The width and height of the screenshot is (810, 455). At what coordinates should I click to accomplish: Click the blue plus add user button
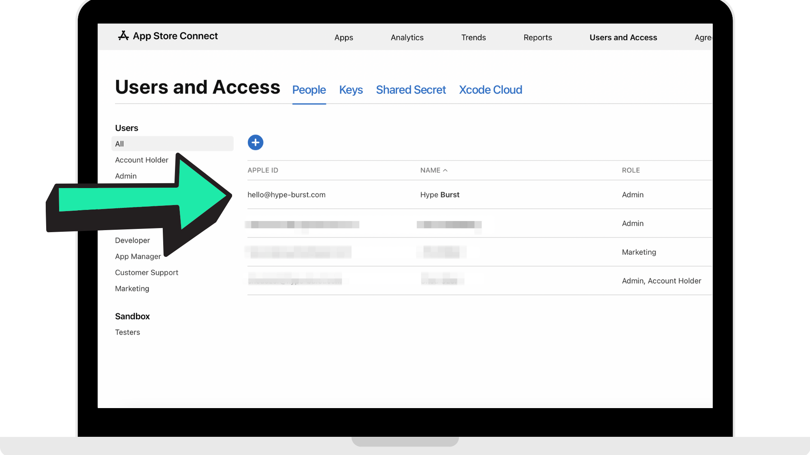(x=255, y=142)
